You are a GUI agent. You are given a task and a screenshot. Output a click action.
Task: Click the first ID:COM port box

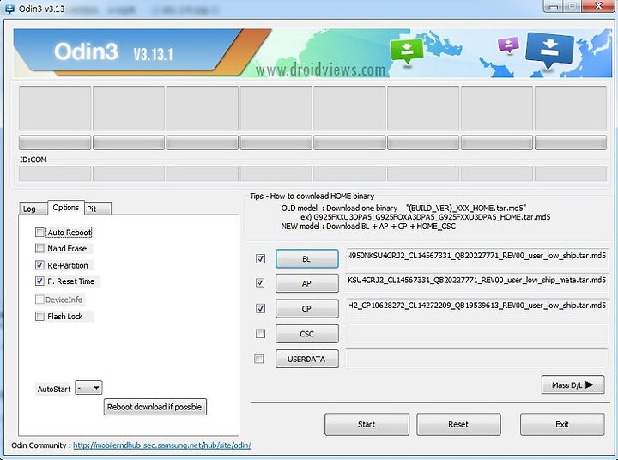pyautogui.click(x=55, y=173)
